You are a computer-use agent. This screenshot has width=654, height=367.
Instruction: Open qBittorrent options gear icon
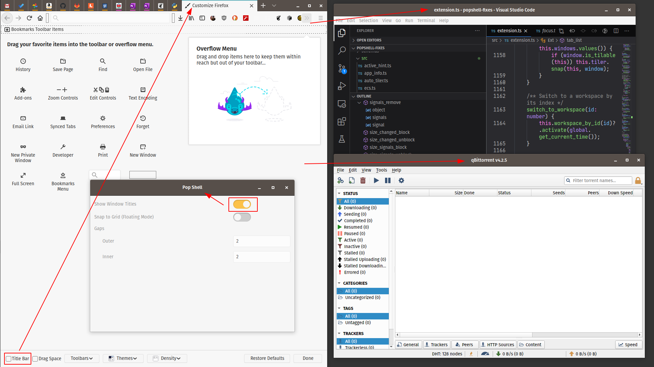click(x=401, y=180)
